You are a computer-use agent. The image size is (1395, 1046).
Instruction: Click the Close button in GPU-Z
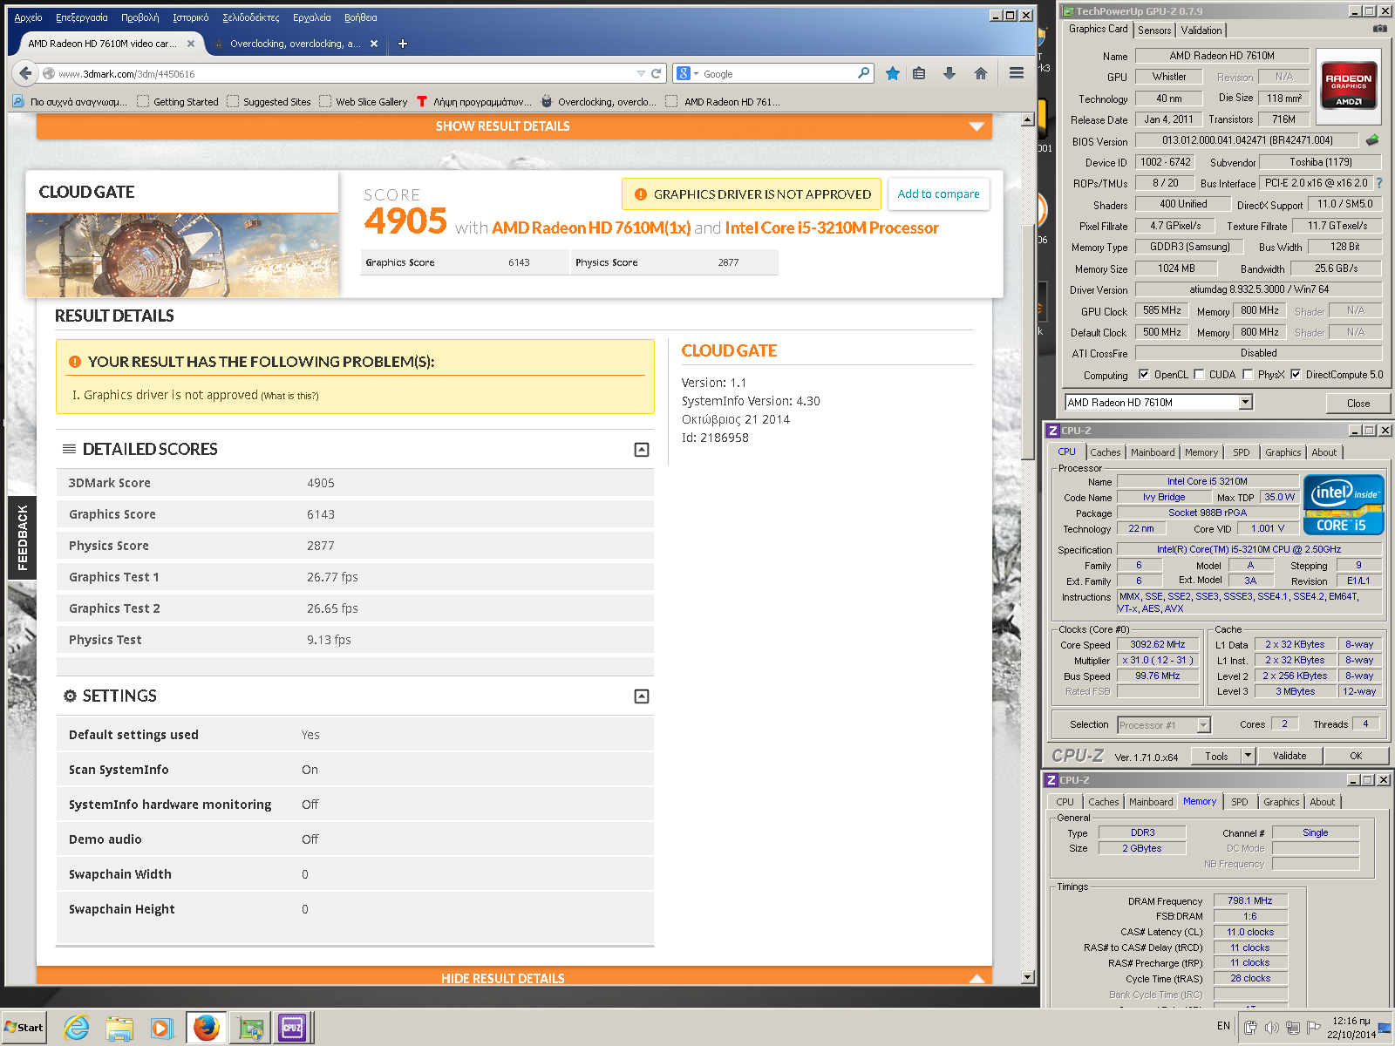pyautogui.click(x=1358, y=403)
